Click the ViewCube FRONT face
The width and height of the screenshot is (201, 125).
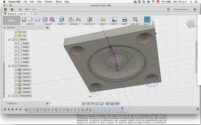(x=190, y=21)
